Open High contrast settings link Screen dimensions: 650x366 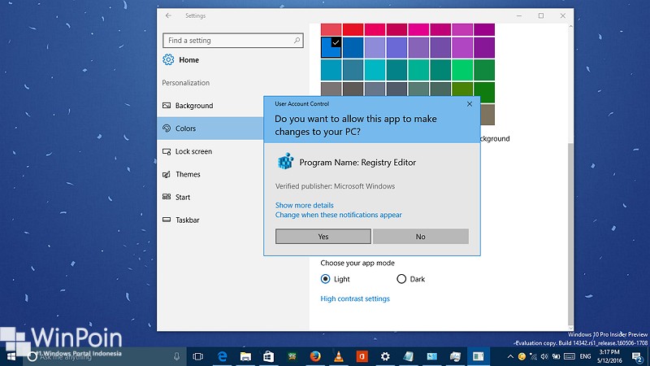coord(355,298)
